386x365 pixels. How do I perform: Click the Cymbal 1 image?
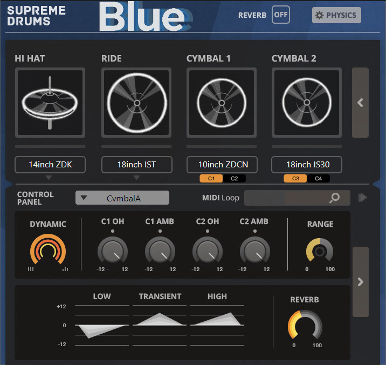[222, 103]
